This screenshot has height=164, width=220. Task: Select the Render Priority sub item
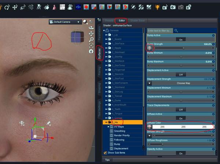pyautogui.click(x=122, y=135)
